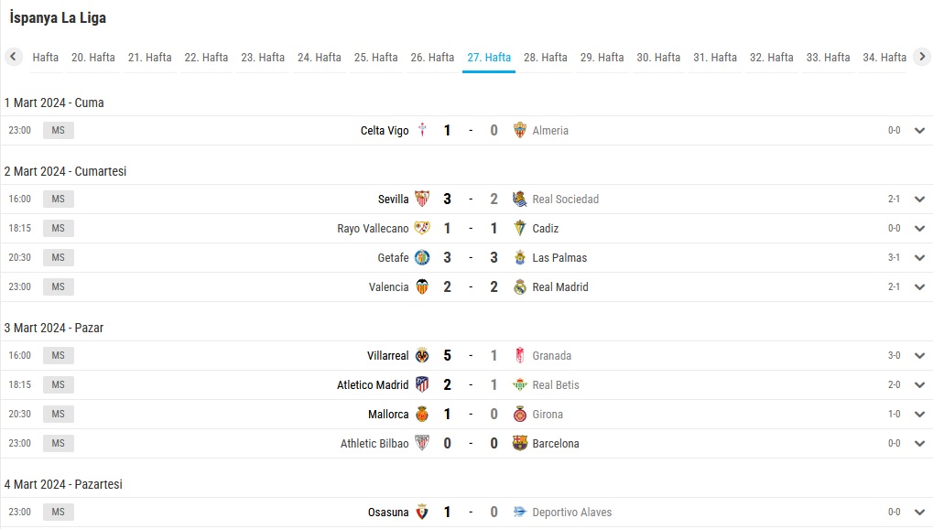Click the Sevilla team logo
The image size is (933, 529).
click(422, 199)
